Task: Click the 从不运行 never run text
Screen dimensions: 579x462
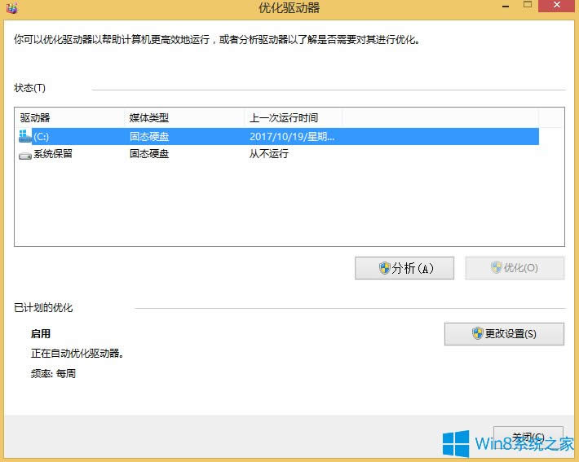Action: tap(269, 154)
